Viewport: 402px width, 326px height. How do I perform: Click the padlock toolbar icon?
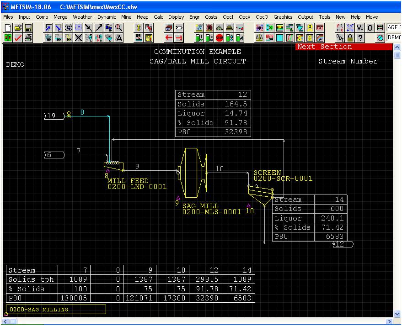350,38
